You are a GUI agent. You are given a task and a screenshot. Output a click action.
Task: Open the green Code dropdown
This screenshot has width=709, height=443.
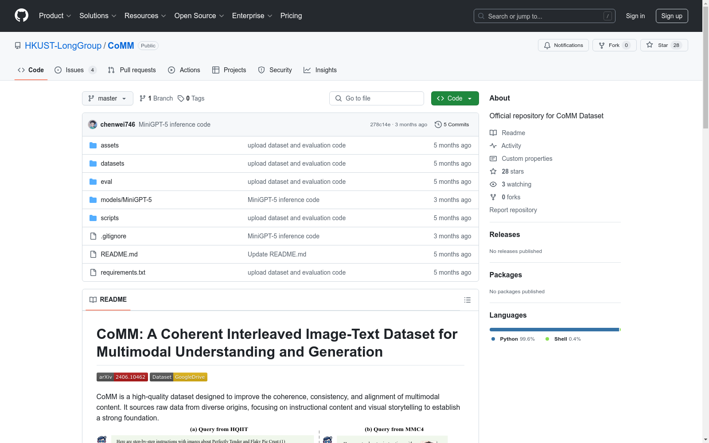point(455,98)
